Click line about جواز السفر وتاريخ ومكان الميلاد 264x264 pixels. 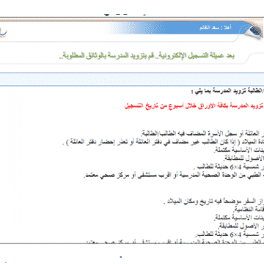pos(213,202)
